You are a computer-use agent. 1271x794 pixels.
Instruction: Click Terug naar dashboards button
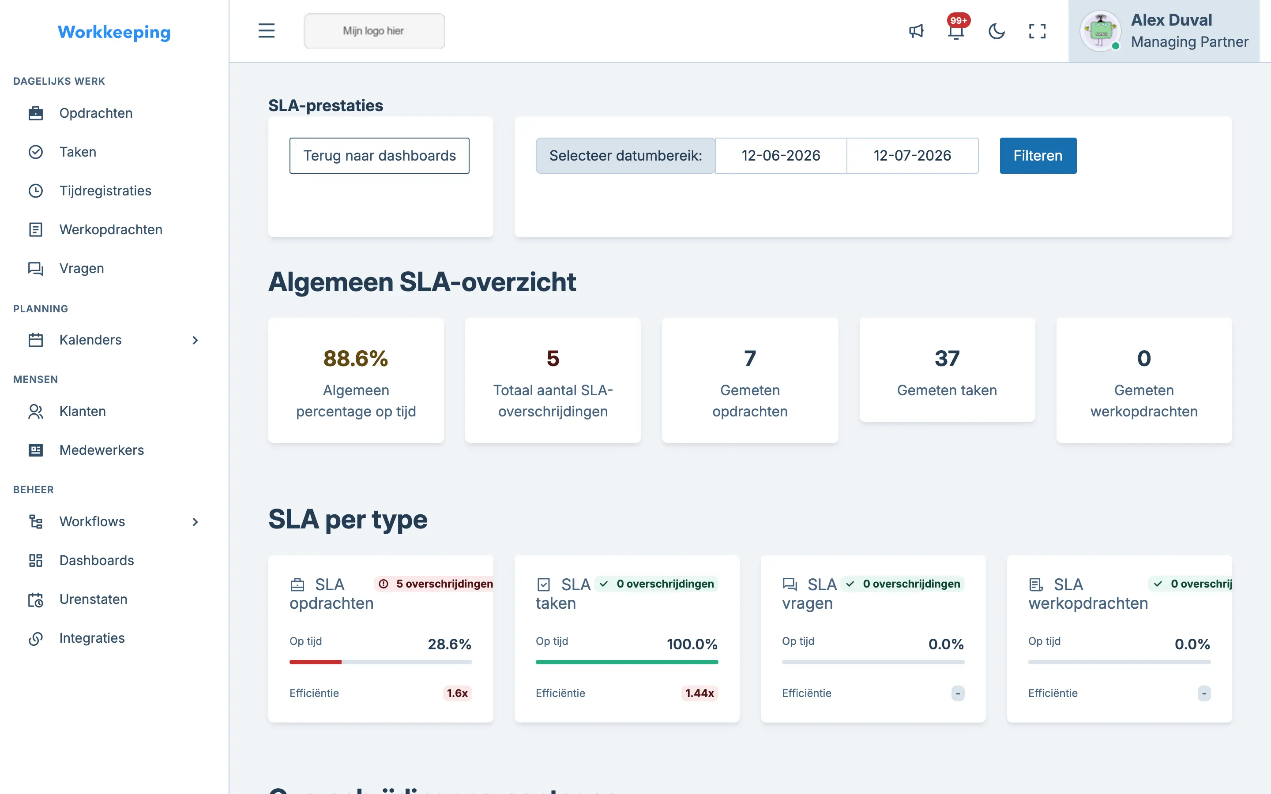click(379, 155)
